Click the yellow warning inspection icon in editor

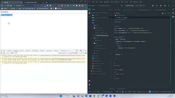coord(163,13)
